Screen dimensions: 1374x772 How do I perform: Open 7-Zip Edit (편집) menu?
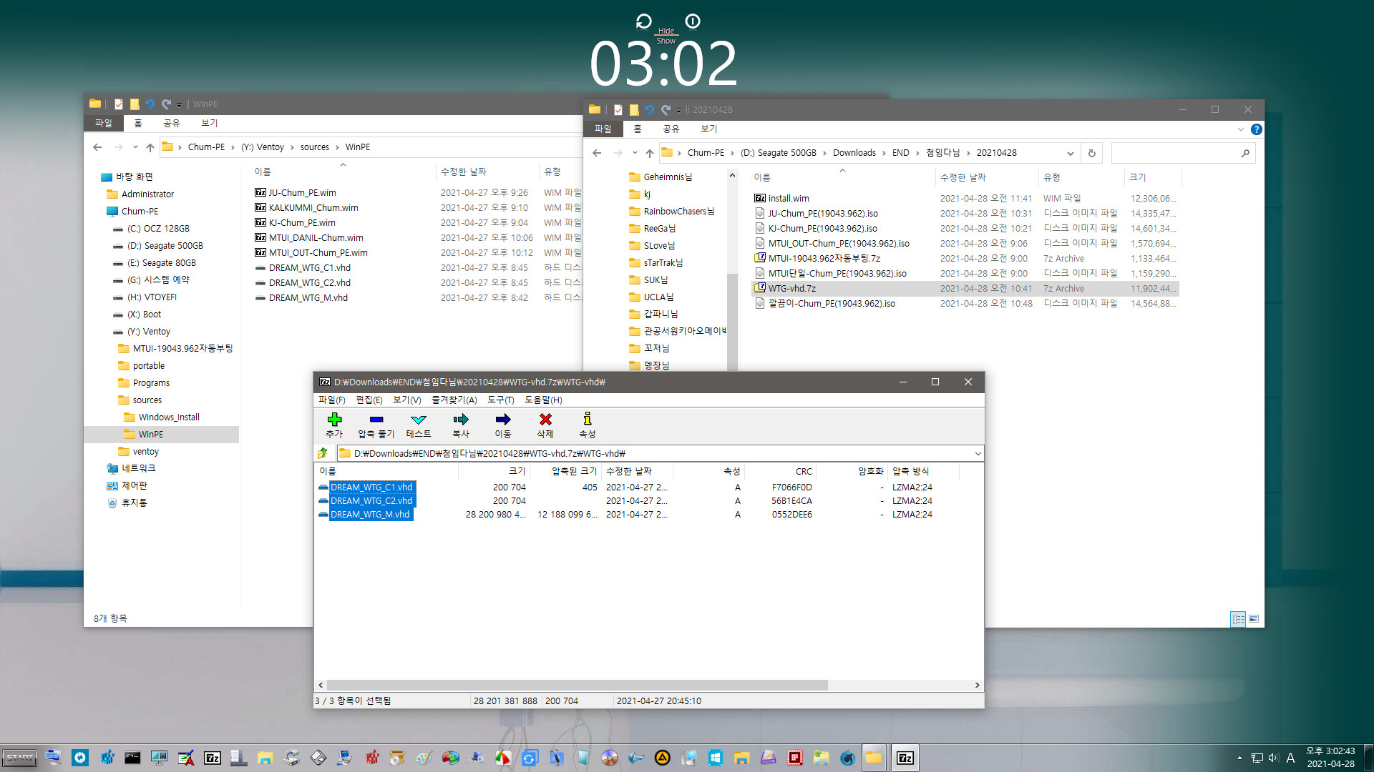click(x=369, y=400)
